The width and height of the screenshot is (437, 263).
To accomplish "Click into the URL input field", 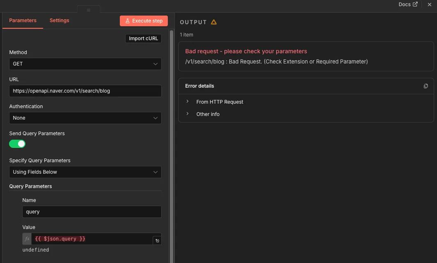I will point(85,91).
